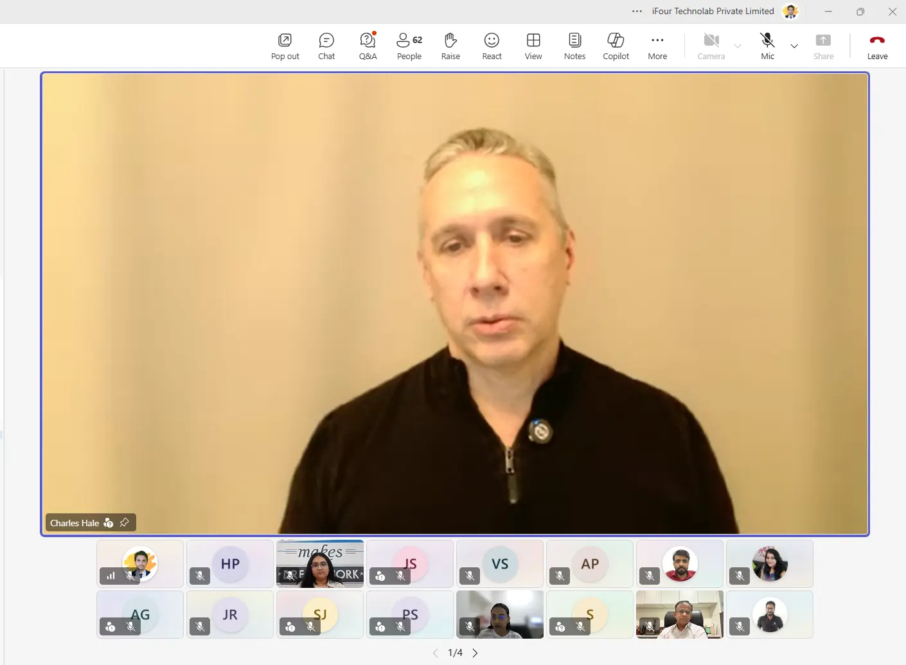
Task: Open meeting Notes
Action: click(x=574, y=46)
